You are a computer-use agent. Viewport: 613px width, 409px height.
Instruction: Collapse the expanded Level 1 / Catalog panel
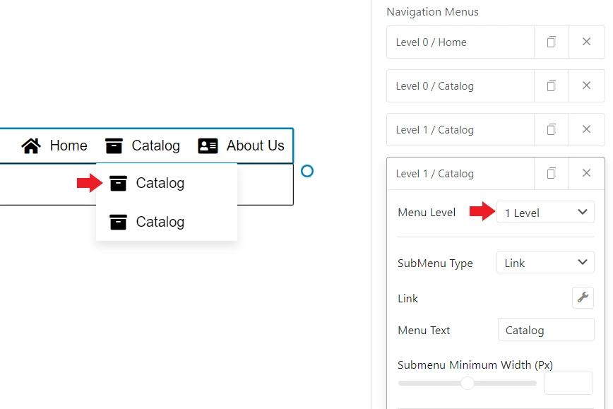click(x=587, y=173)
